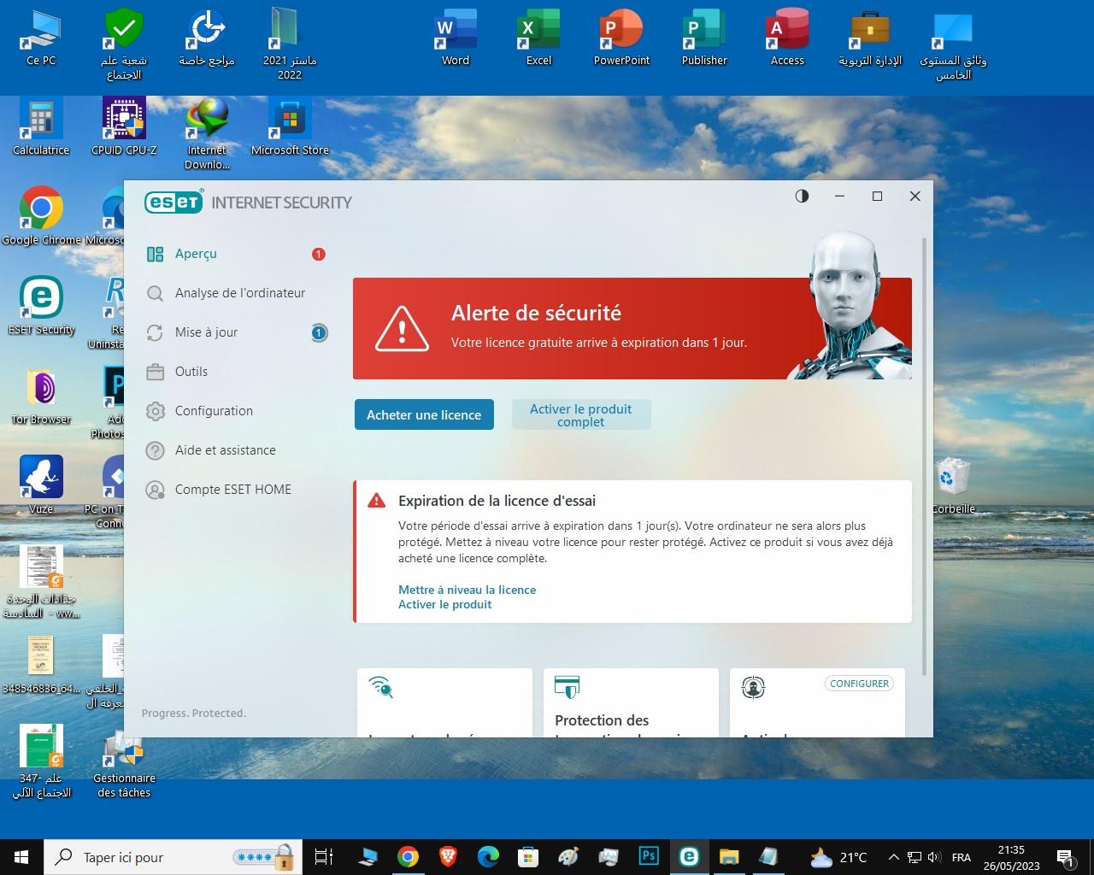Open Gestionnaire des tâches desktop shortcut
1094x875 pixels.
(x=124, y=763)
